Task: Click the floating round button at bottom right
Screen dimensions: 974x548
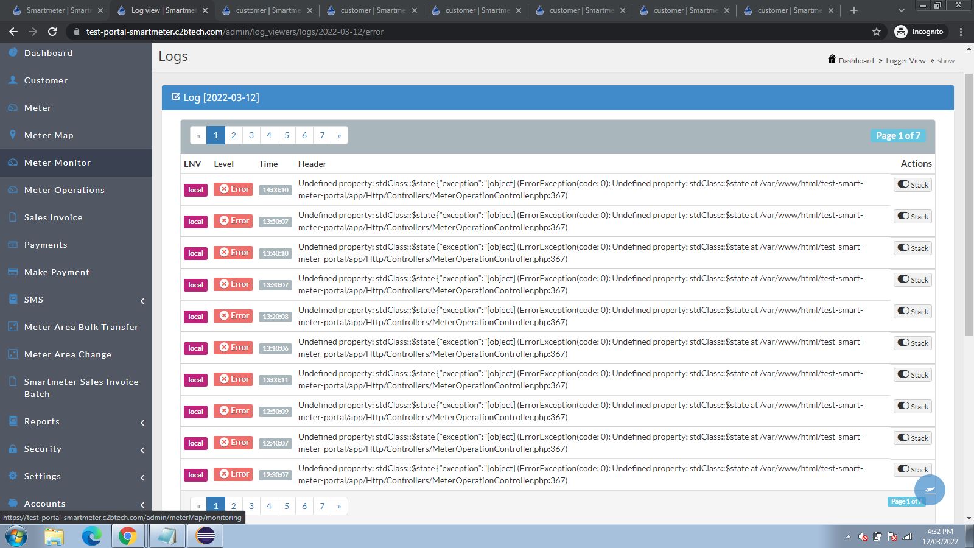Action: click(930, 490)
